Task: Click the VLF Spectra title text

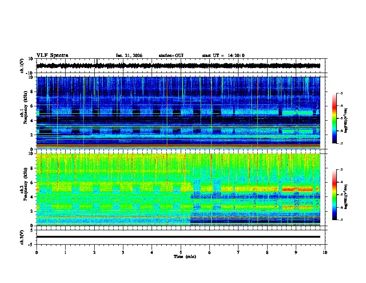Action: pyautogui.click(x=52, y=55)
